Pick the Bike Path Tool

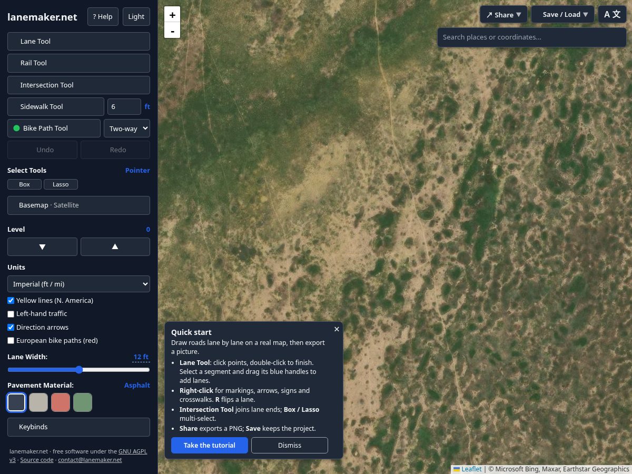pyautogui.click(x=54, y=128)
